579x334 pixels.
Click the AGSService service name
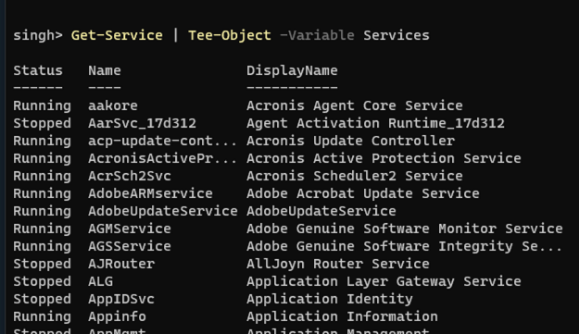tap(130, 247)
